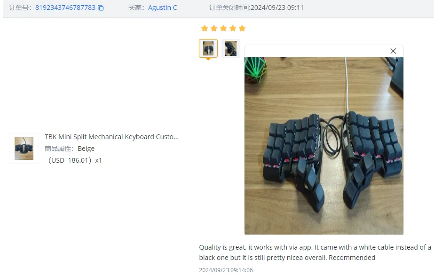This screenshot has width=434, height=275.
Task: Click the fourth rating star
Action: pyautogui.click(x=233, y=28)
